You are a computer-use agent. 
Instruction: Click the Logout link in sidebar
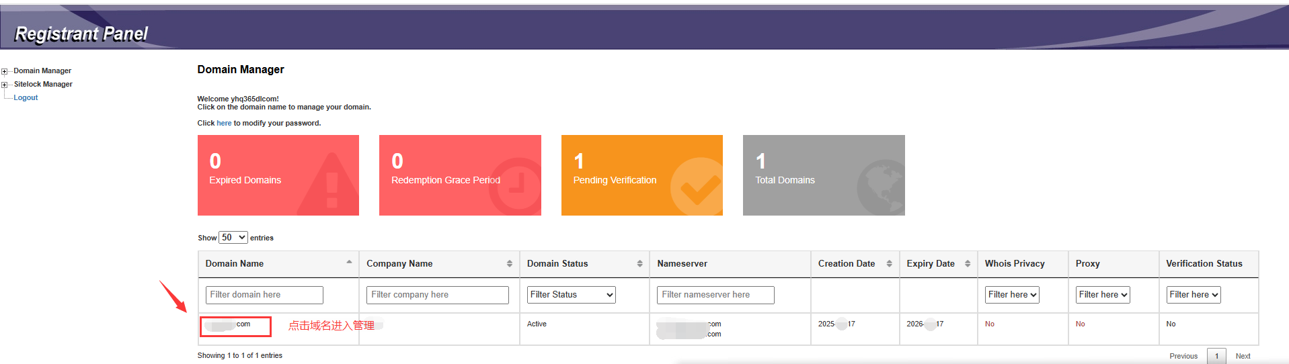pyautogui.click(x=26, y=98)
